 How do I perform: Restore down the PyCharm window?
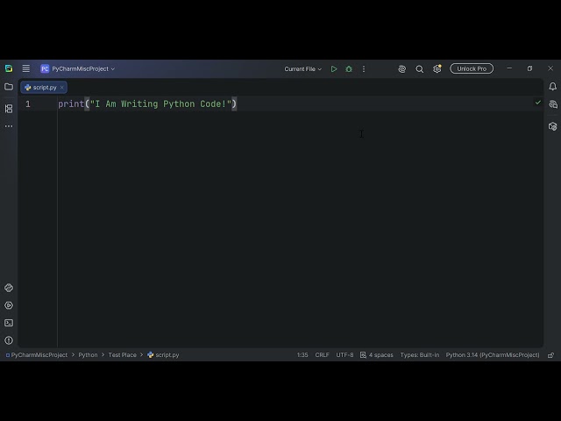point(529,68)
